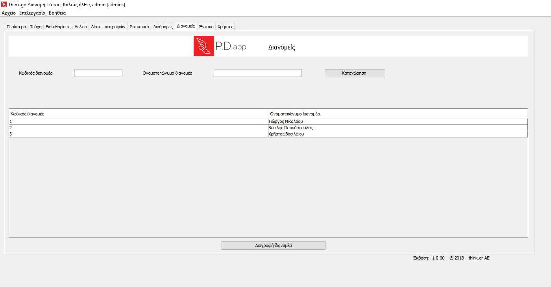Click the Κωδικός διανομέα input field
The image size is (551, 287).
pyautogui.click(x=98, y=73)
